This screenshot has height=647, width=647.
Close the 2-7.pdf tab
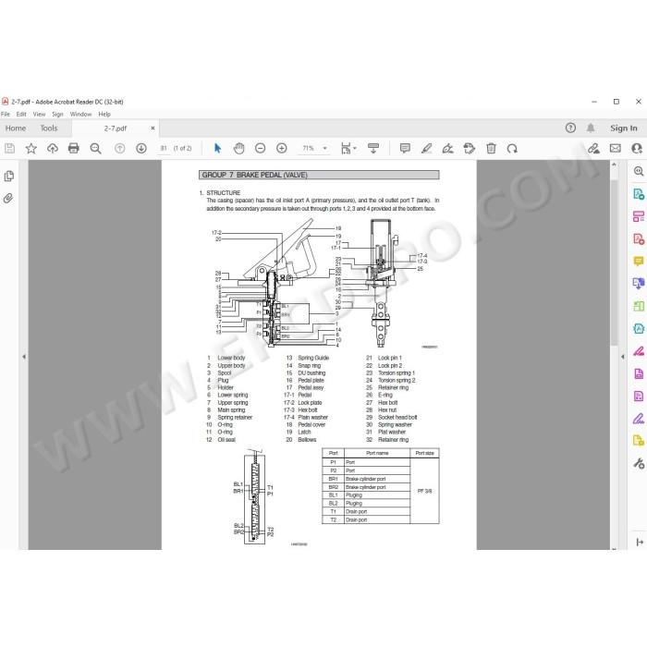point(153,128)
